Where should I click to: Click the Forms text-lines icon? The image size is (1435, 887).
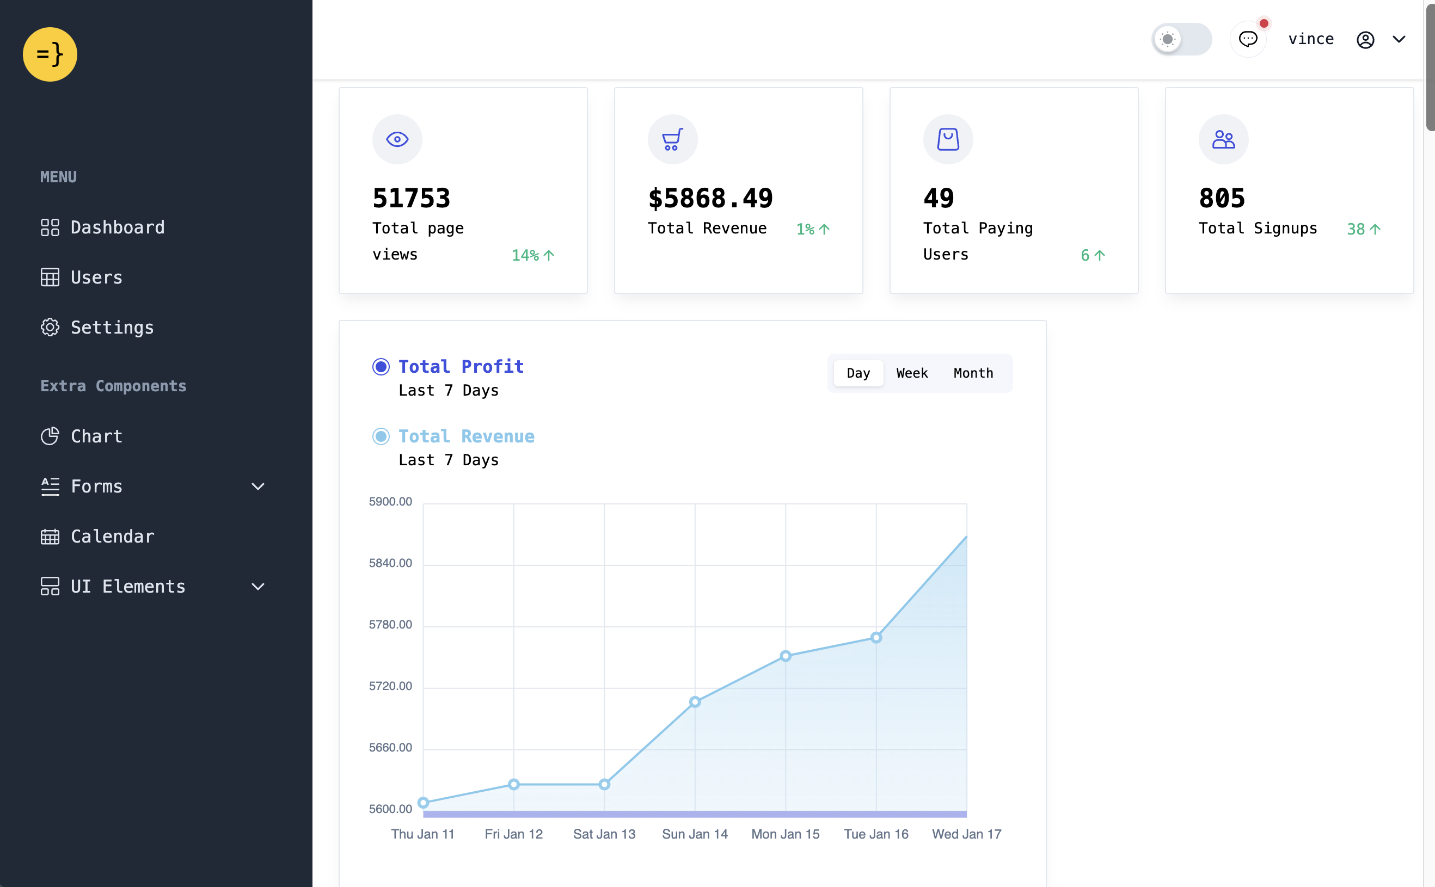50,486
